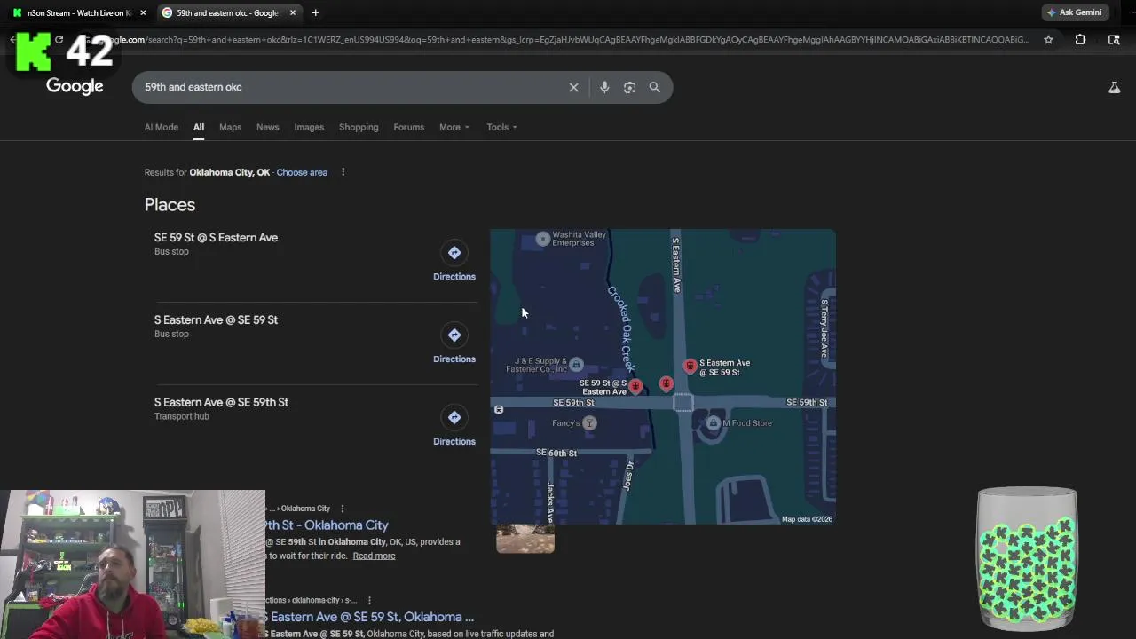The width and height of the screenshot is (1136, 639).
Task: Switch to Maps results tab
Action: coord(230,127)
